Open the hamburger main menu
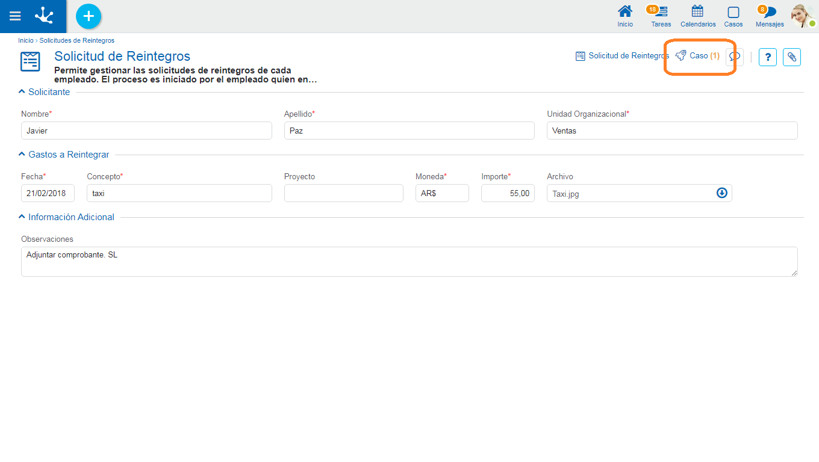 (15, 16)
